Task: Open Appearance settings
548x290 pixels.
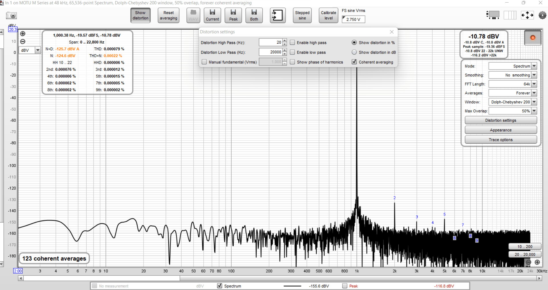Action: (501, 130)
